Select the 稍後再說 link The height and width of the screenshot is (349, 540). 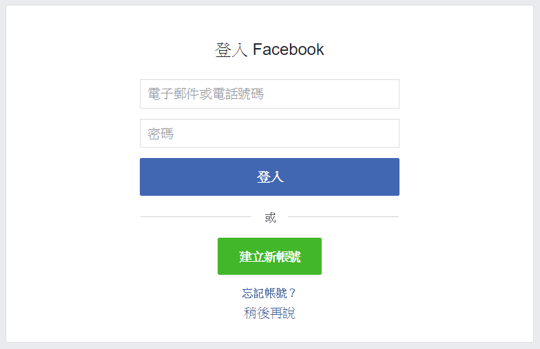(x=269, y=313)
